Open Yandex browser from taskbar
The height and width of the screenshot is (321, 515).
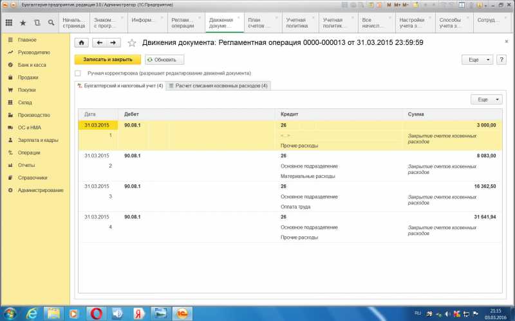[x=138, y=313]
